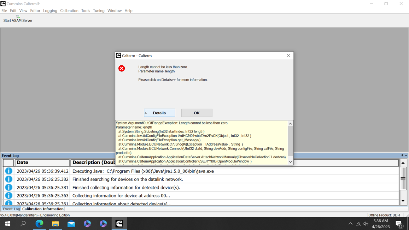The width and height of the screenshot is (409, 230).
Task: Click info icon for Finished searching for devices row
Action: [8, 179]
